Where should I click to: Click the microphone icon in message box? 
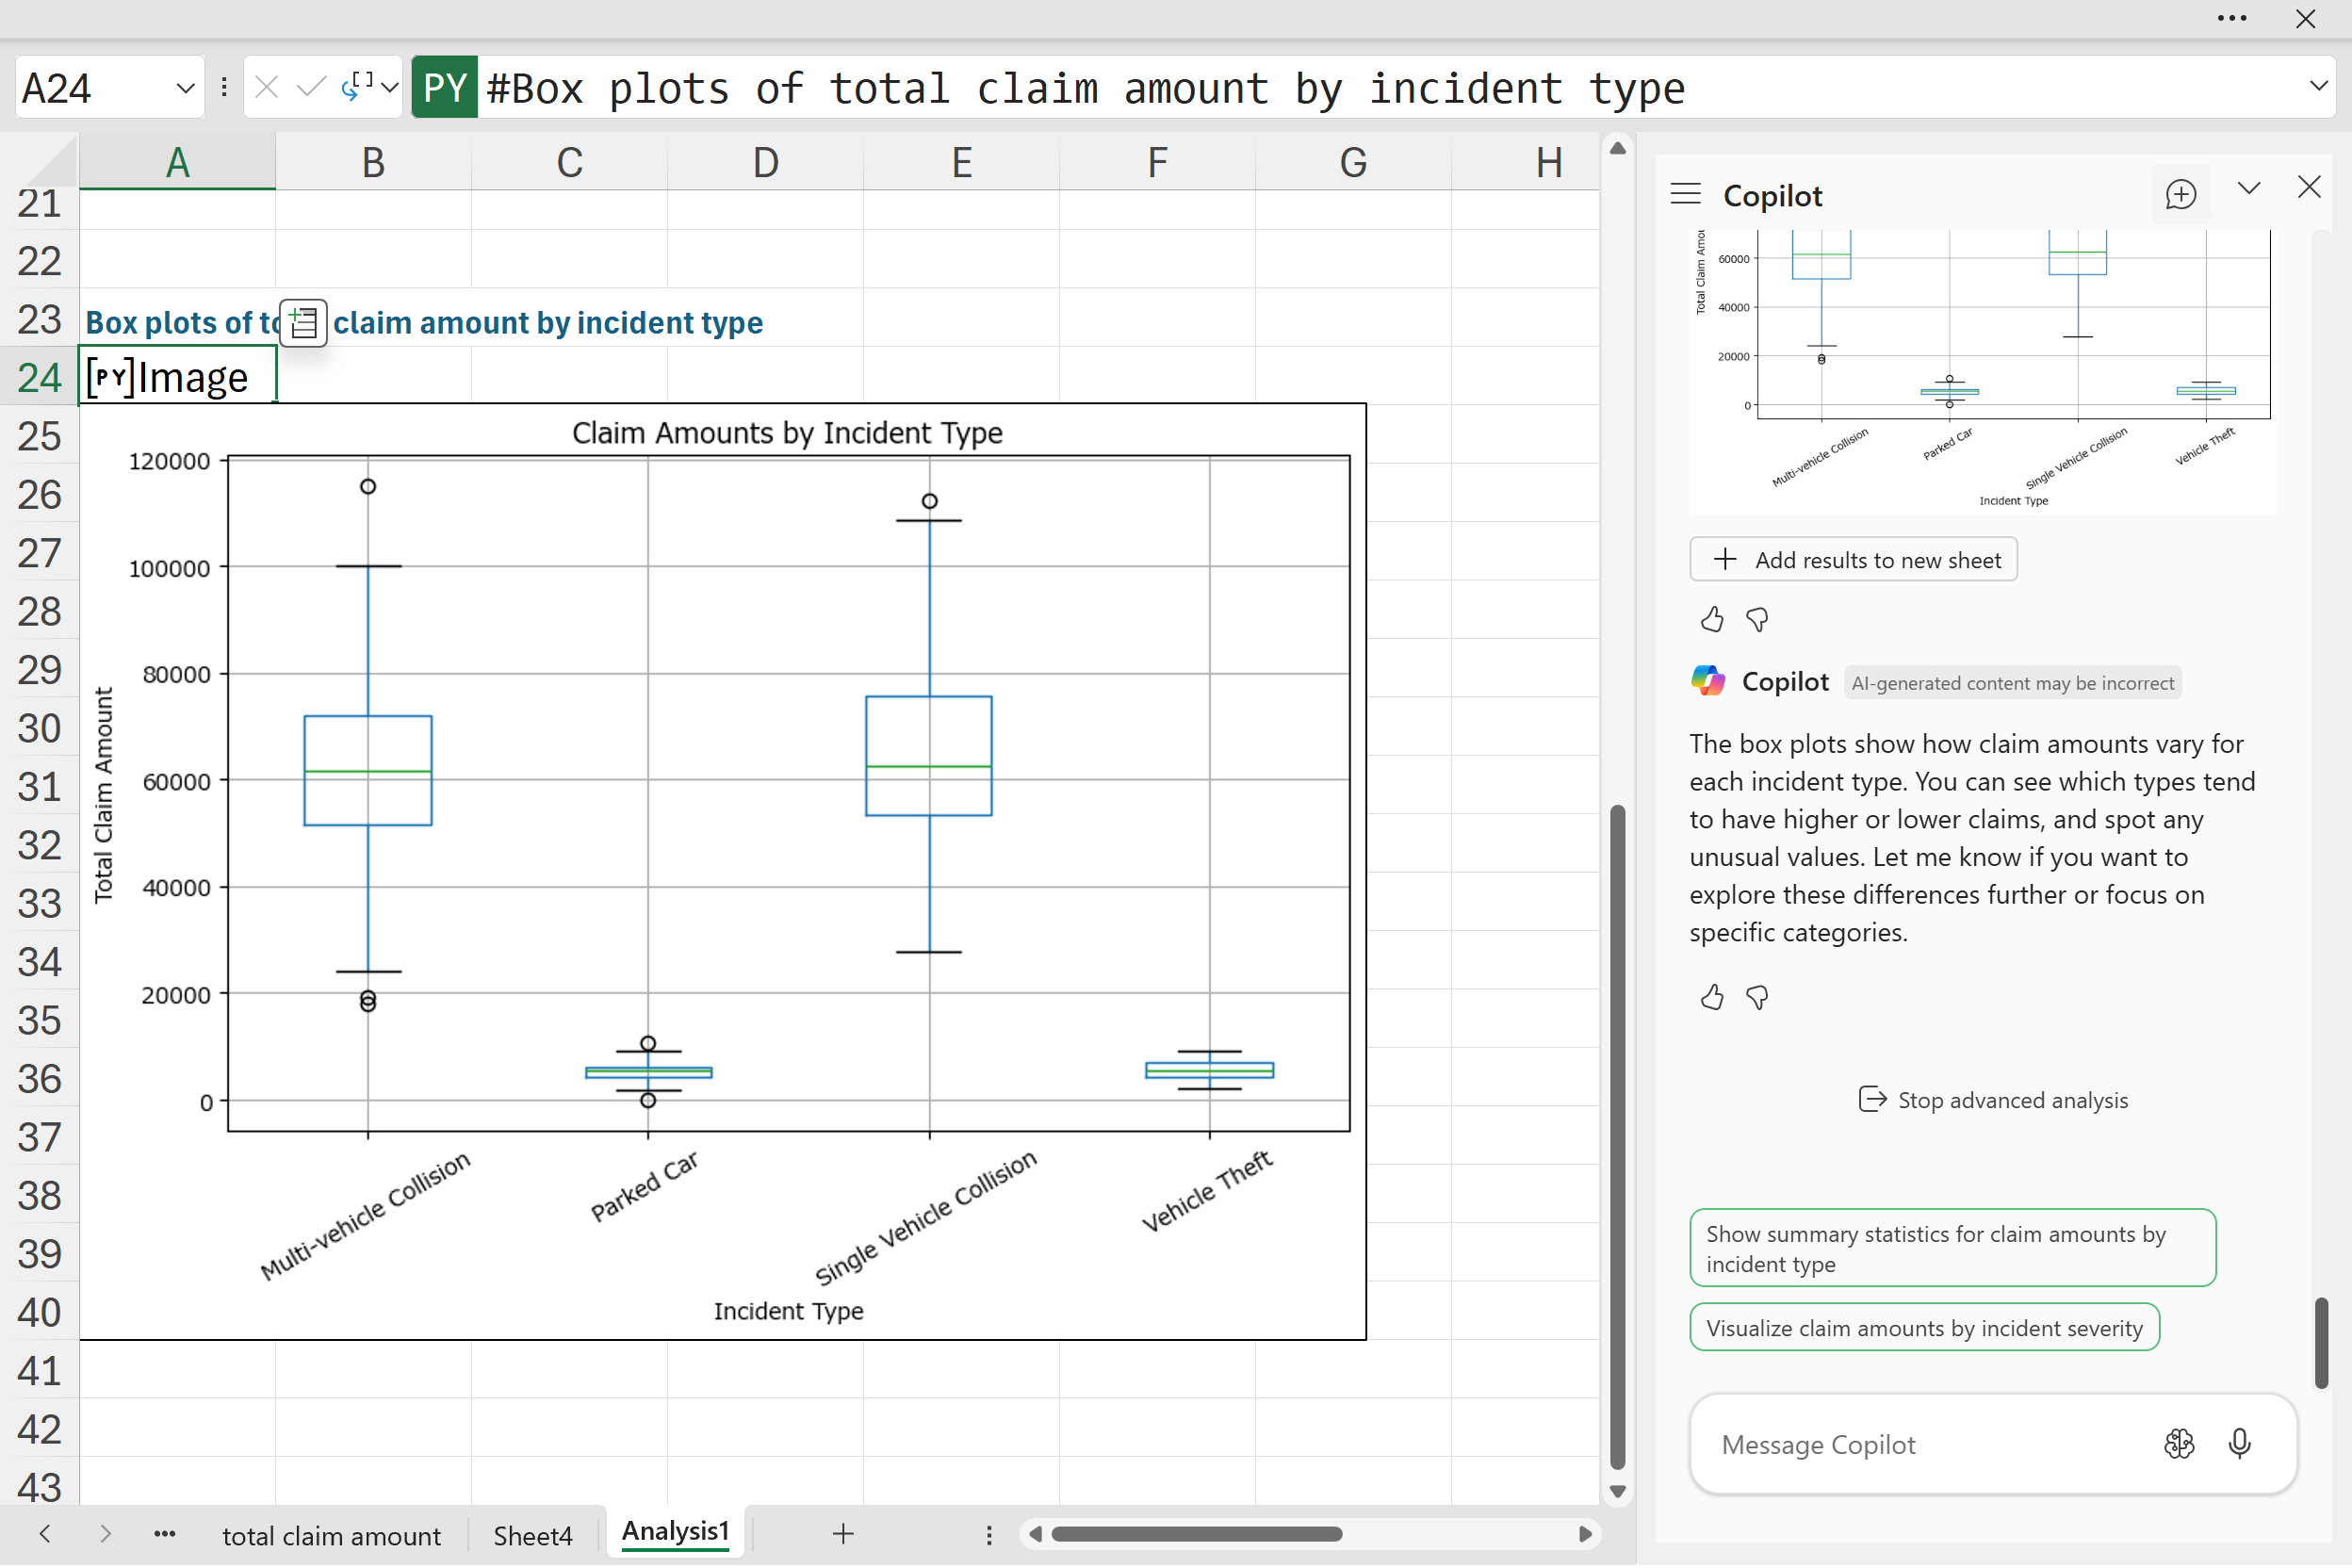(x=2240, y=1443)
